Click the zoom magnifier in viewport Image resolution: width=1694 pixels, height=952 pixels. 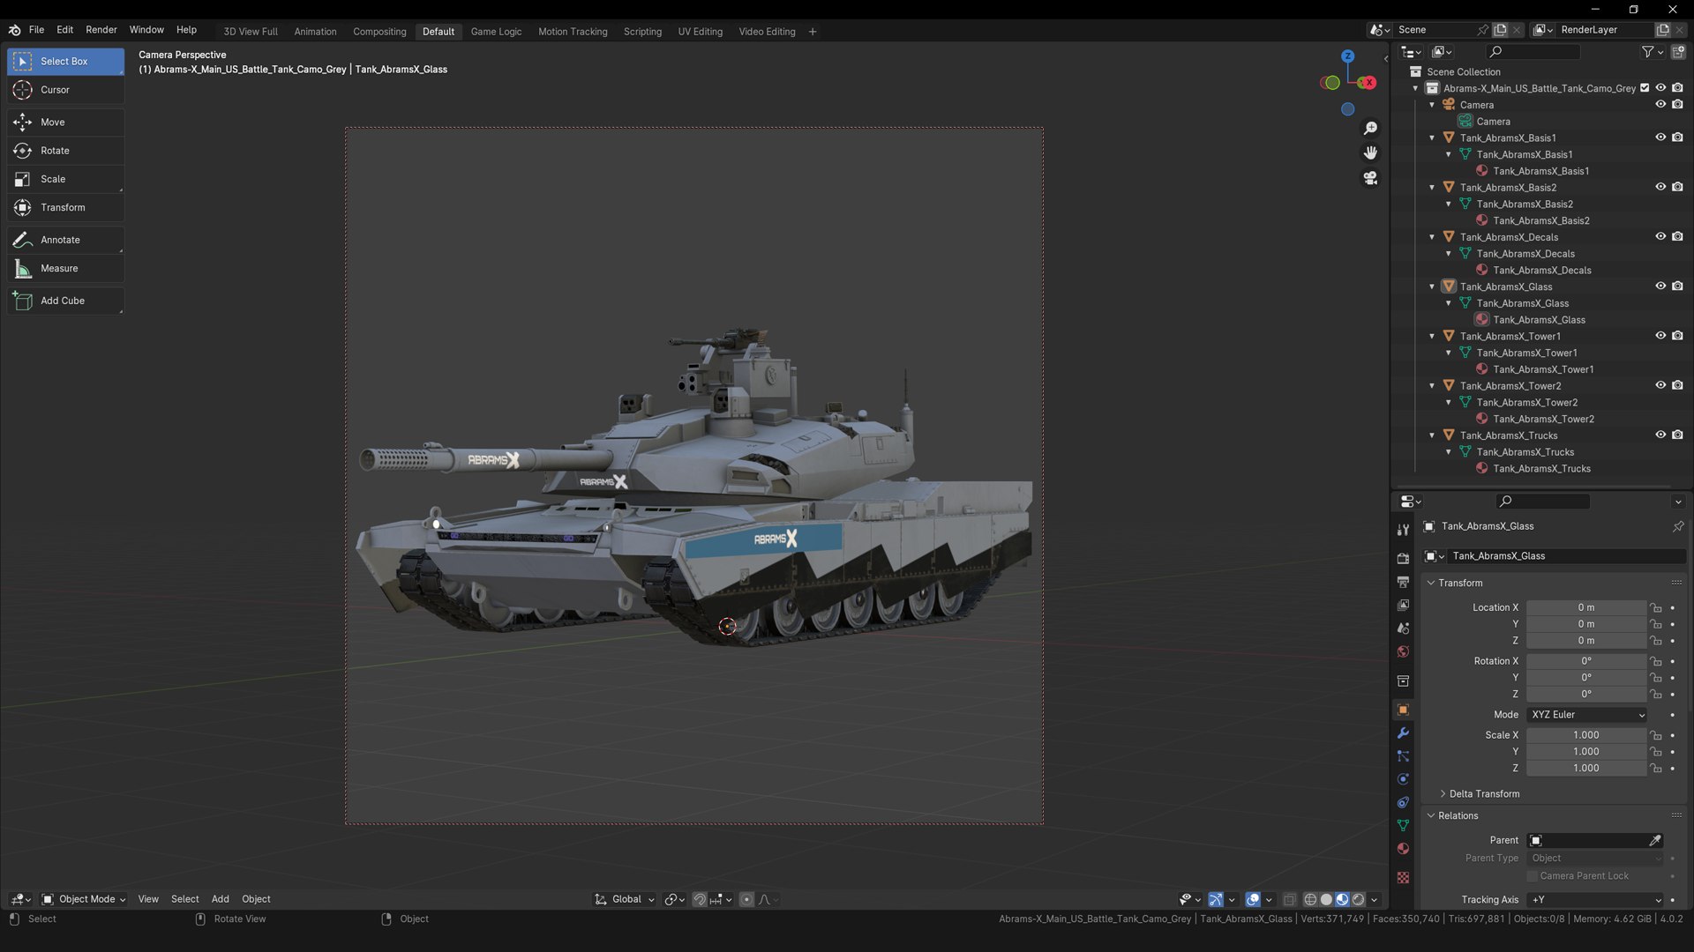pyautogui.click(x=1370, y=129)
